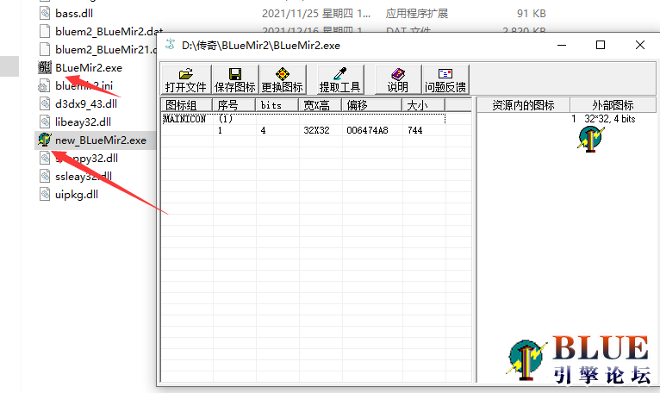Click the ssleay32.dll file icon
This screenshot has width=660, height=393.
(x=45, y=176)
